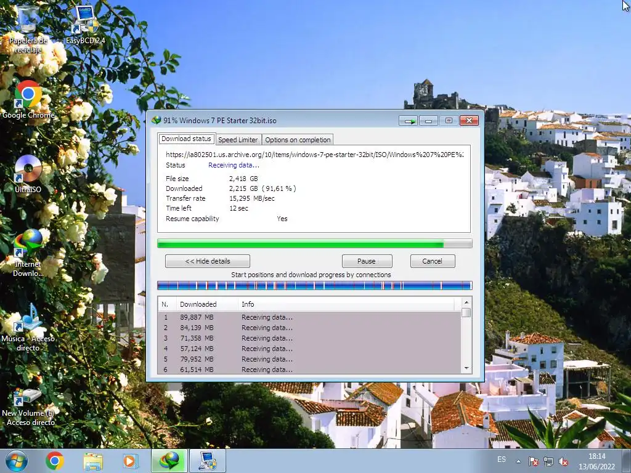Switch to Internet Download Manager taskbar button
The image size is (631, 473).
[169, 461]
